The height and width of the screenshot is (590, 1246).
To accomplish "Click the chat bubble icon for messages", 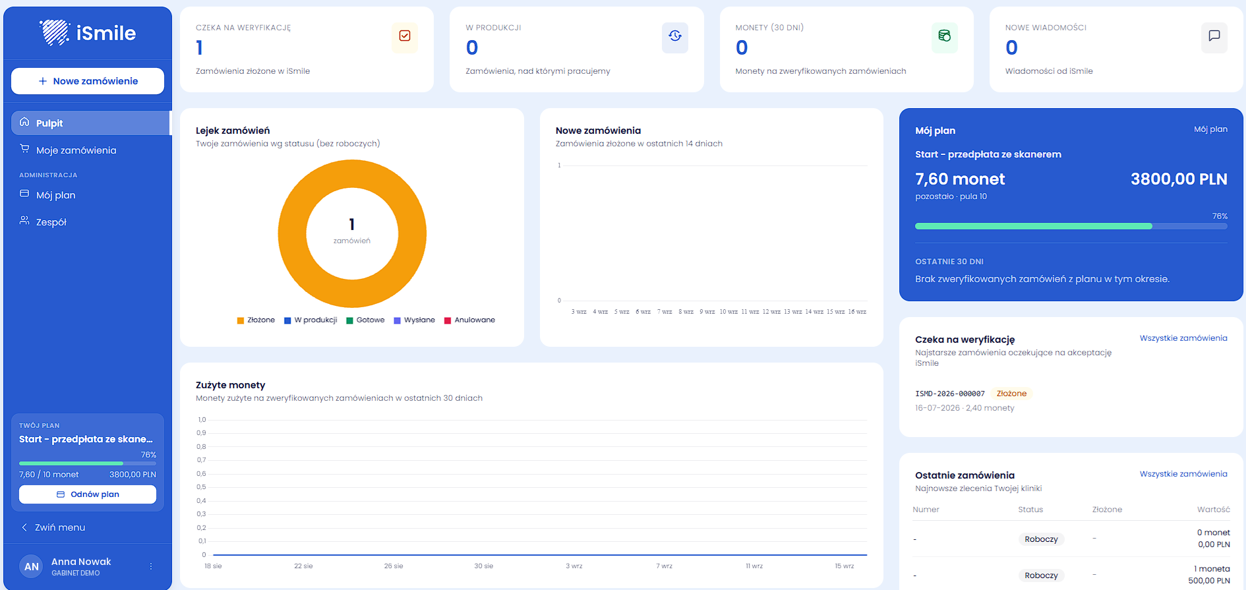I will pyautogui.click(x=1214, y=36).
